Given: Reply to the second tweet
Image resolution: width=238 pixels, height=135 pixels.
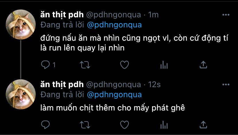Looking at the screenshot, I should tap(45, 125).
